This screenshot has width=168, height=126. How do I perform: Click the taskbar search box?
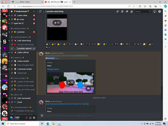[x=23, y=124]
